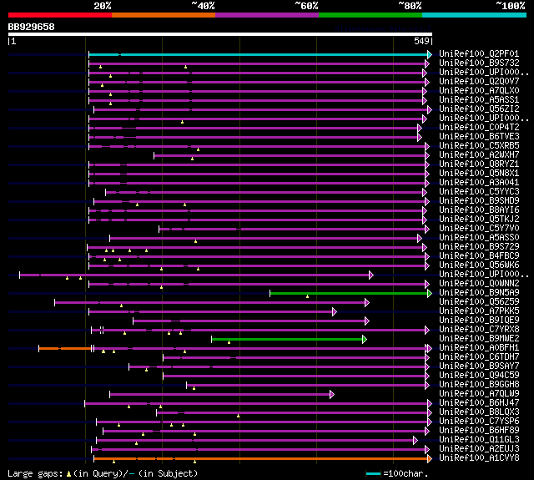Click the UniRef100_B9SHD9 label
The width and height of the screenshot is (534, 480).
[479, 201]
